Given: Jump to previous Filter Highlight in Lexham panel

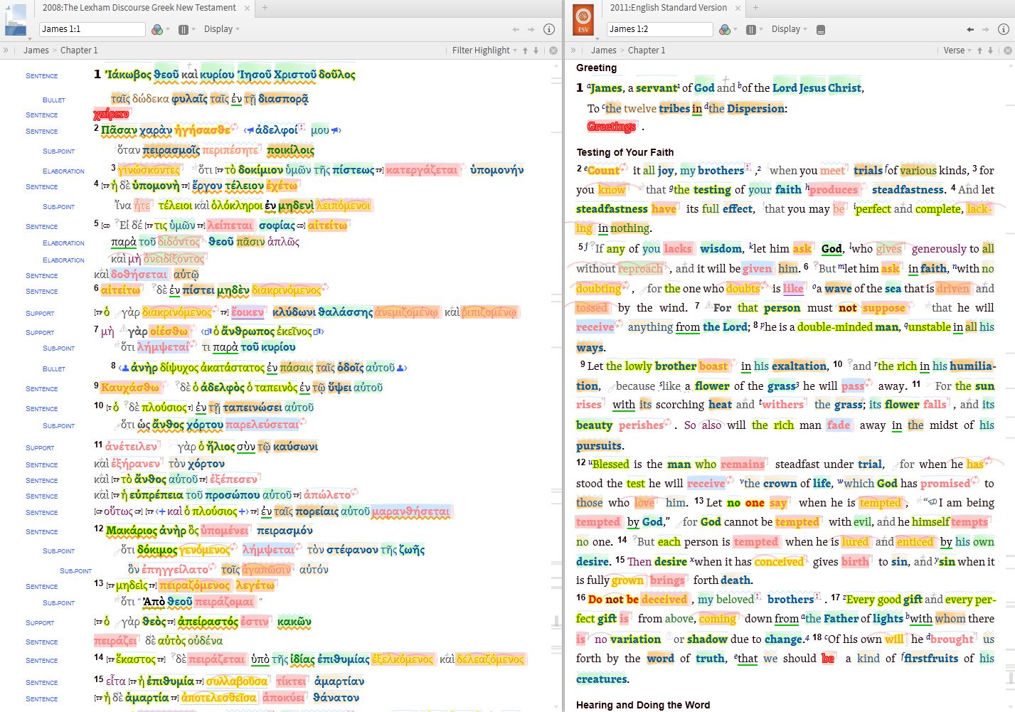Looking at the screenshot, I should (525, 51).
